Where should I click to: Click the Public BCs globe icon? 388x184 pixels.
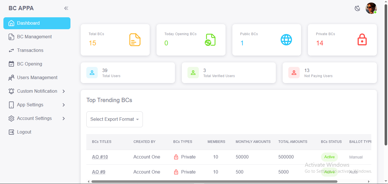286,40
